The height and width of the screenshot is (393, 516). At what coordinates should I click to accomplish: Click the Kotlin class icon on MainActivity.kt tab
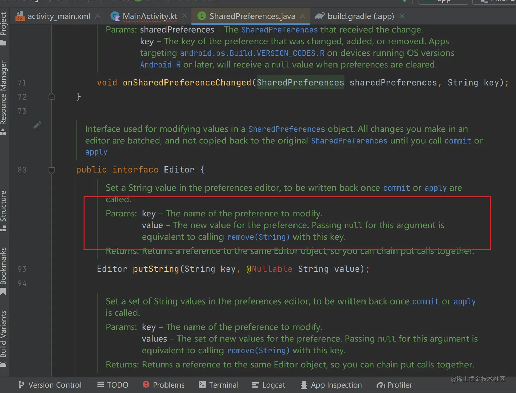point(115,16)
